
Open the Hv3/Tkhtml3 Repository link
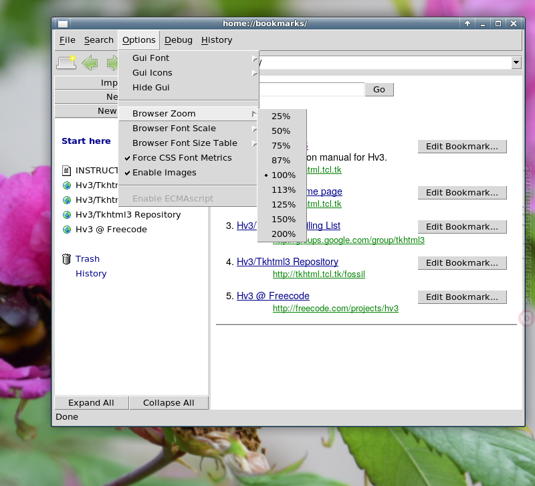[288, 262]
